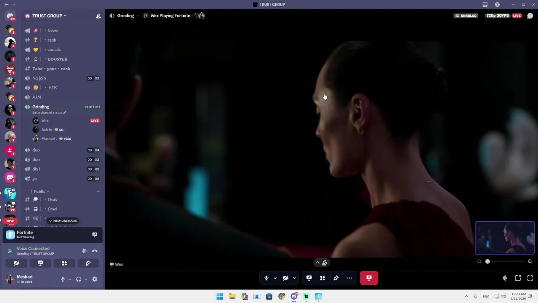This screenshot has height=303, width=538.
Task: Open the Chat text channel
Action: pyautogui.click(x=62, y=199)
